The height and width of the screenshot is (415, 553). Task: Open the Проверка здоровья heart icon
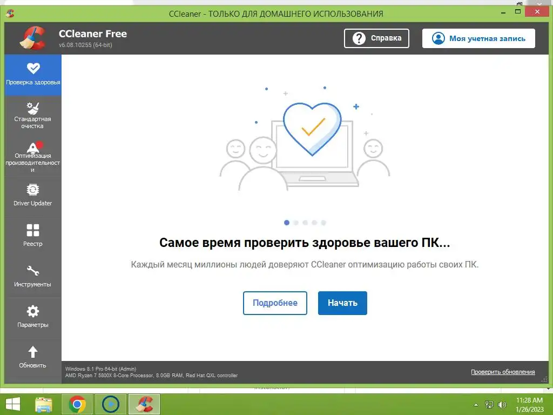[33, 68]
